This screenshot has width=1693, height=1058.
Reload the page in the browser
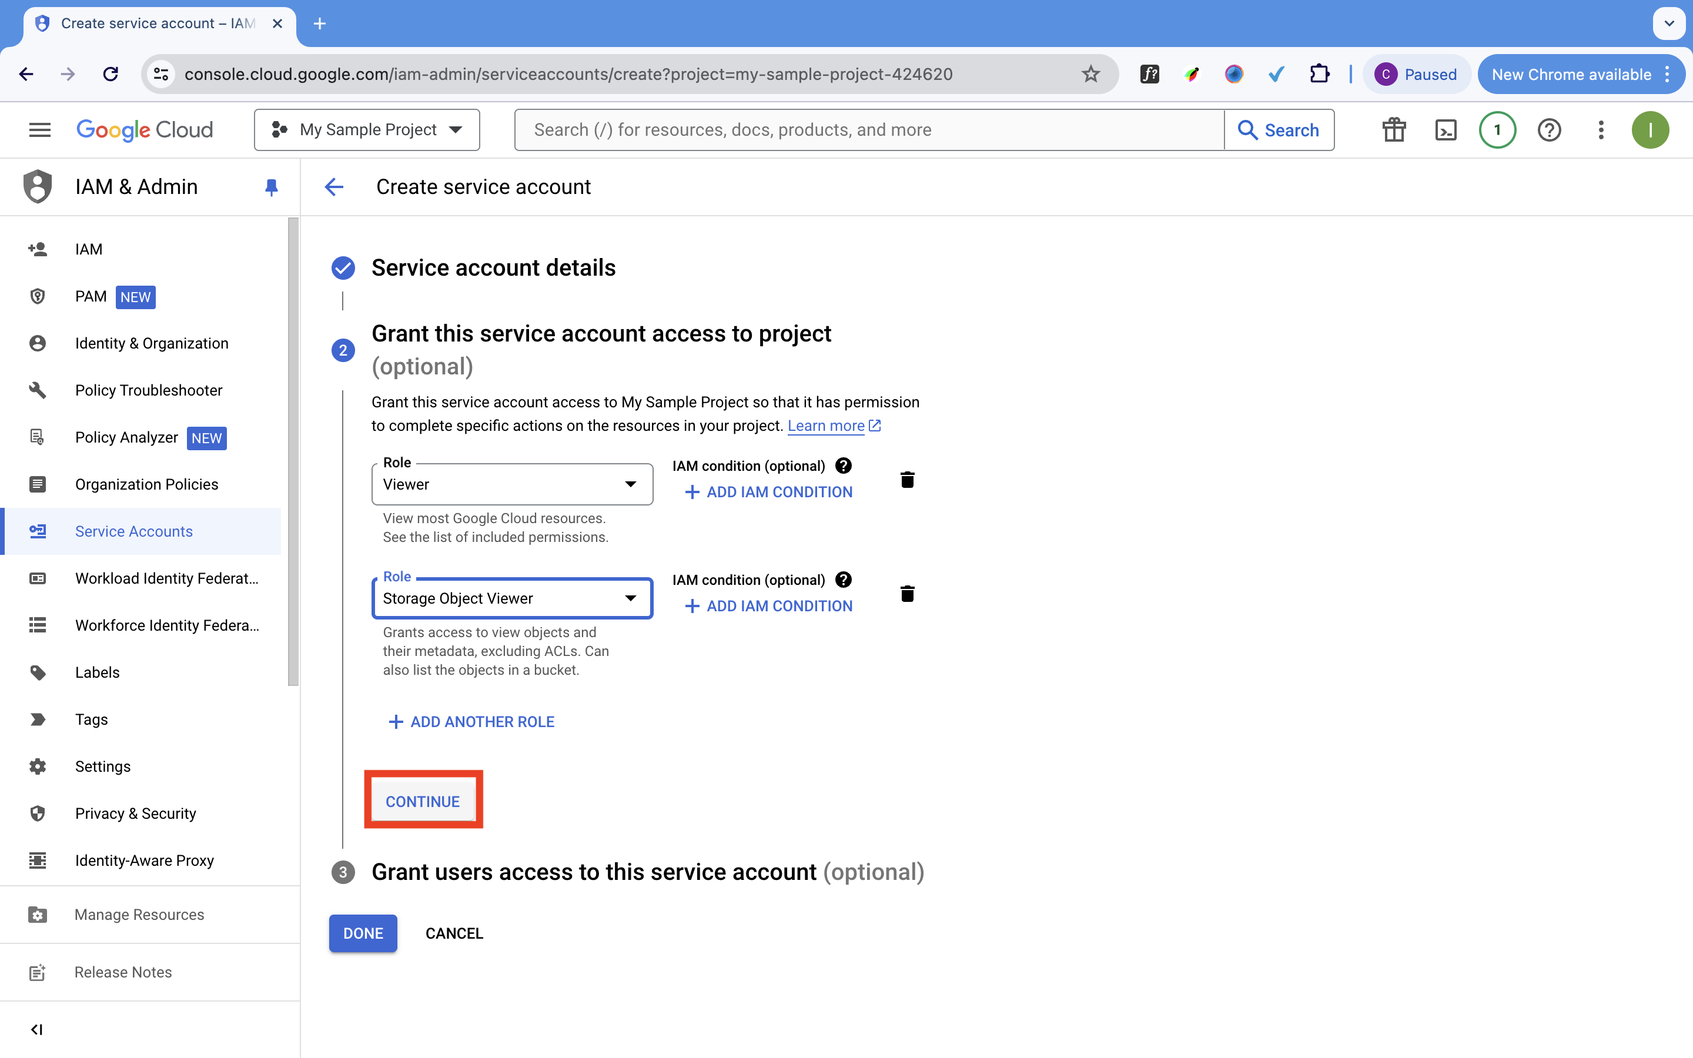pyautogui.click(x=111, y=73)
